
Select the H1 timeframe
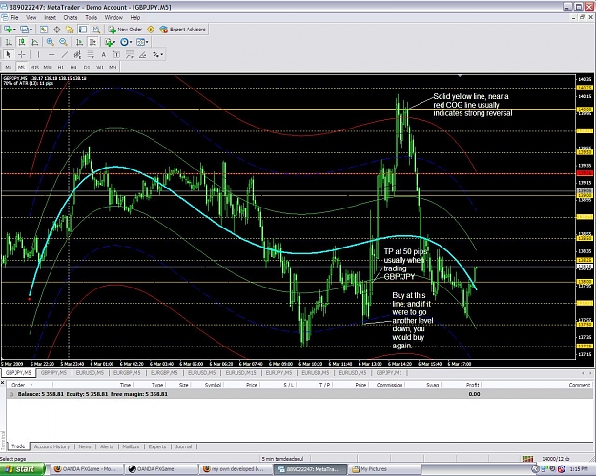(x=60, y=68)
